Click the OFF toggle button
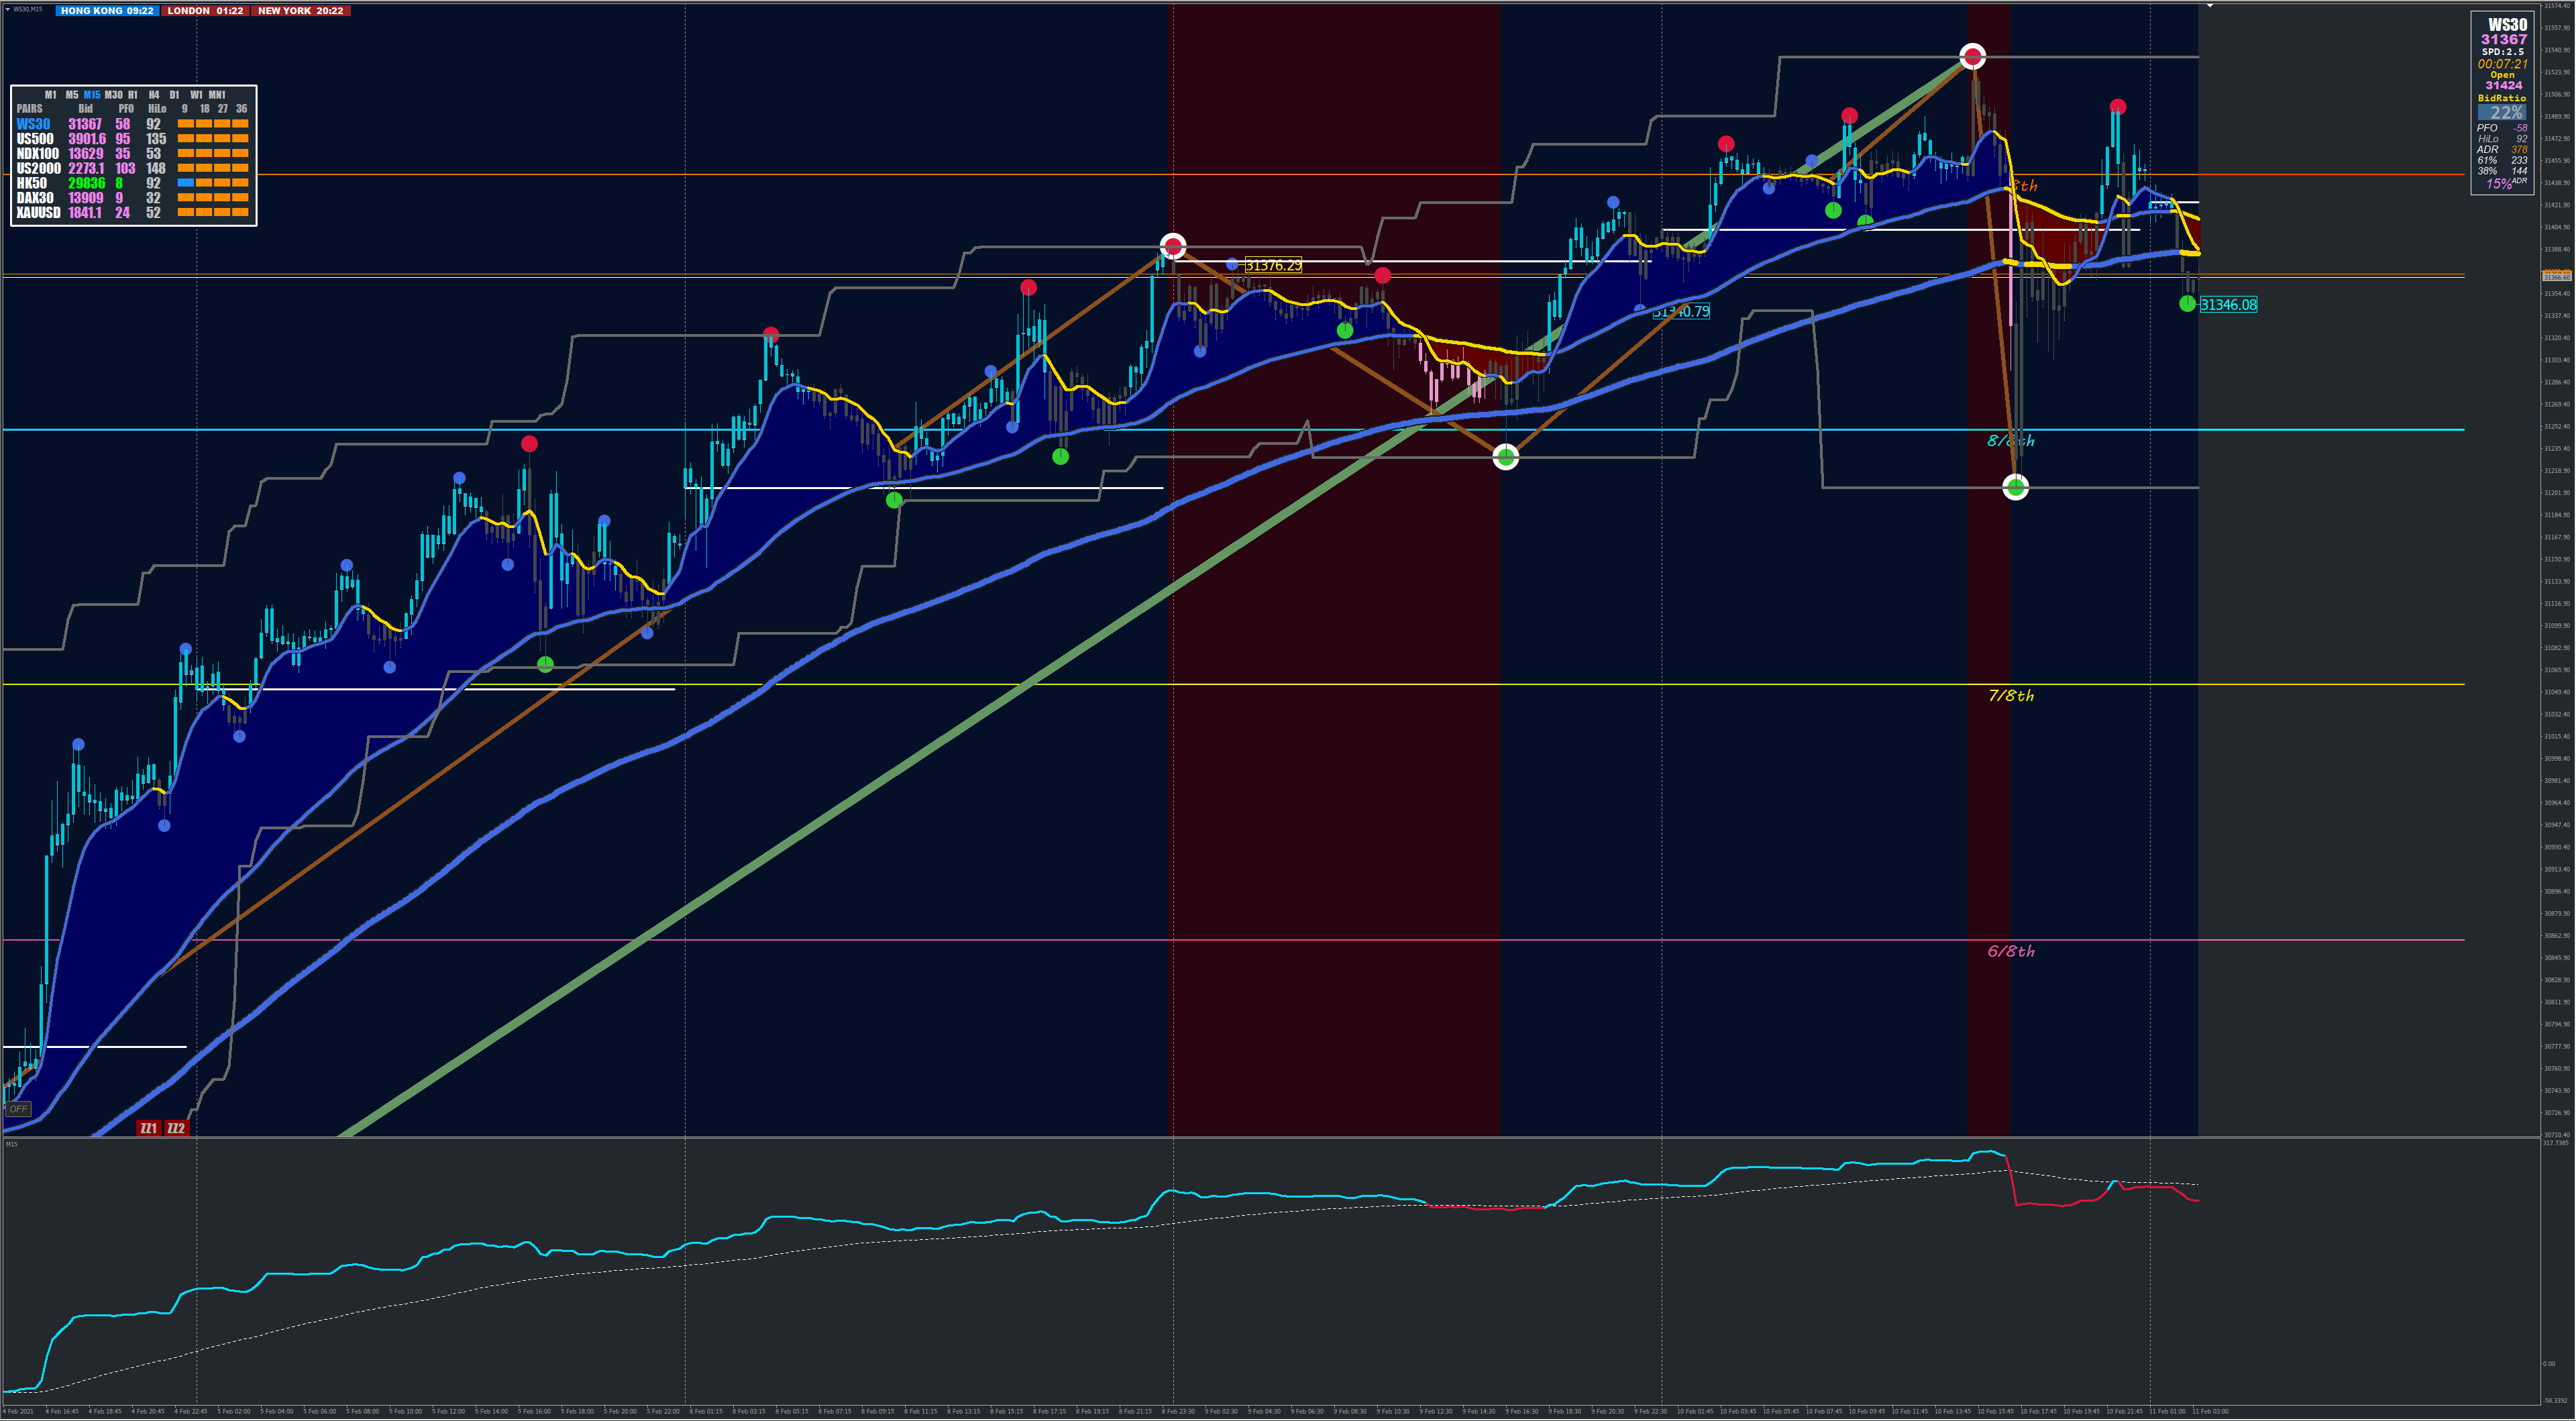The image size is (2576, 1421). click(x=18, y=1109)
